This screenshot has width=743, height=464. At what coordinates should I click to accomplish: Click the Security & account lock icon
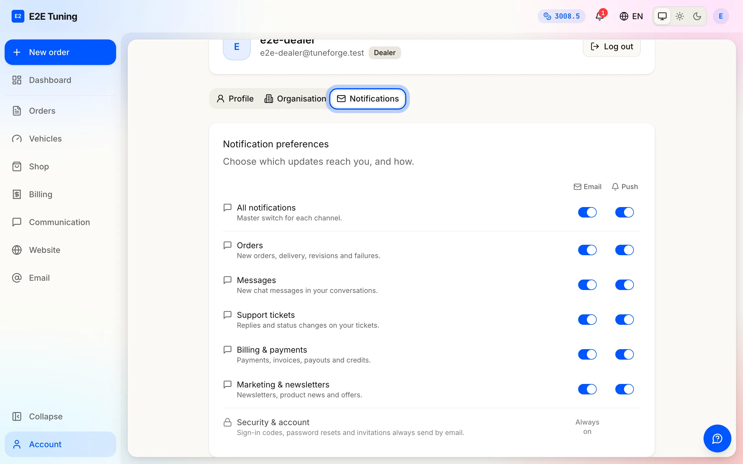[x=227, y=422]
